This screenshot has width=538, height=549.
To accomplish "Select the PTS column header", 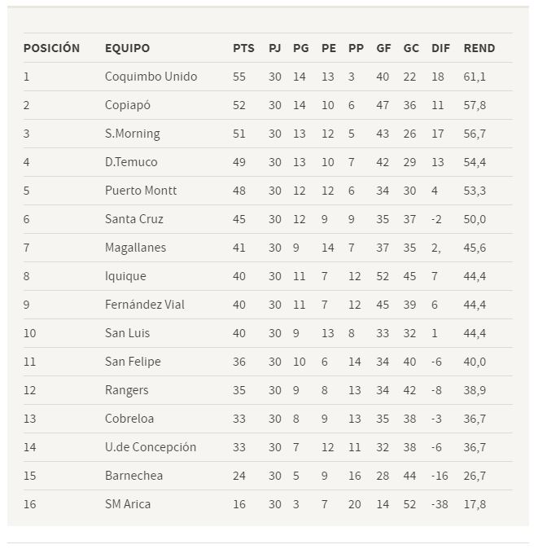I will pos(243,48).
